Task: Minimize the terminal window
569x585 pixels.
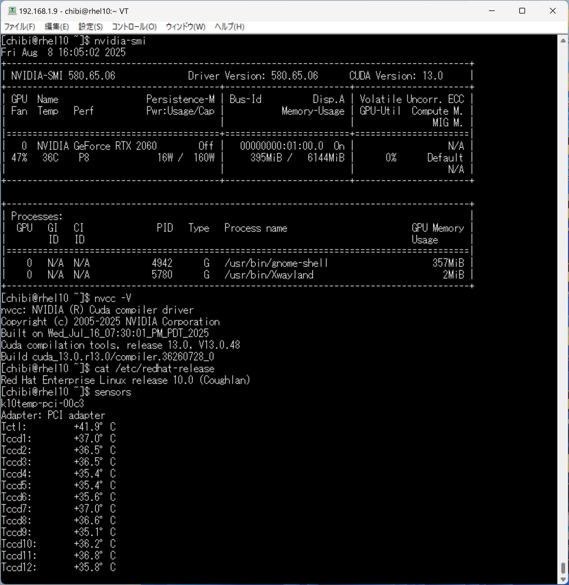Action: coord(492,11)
